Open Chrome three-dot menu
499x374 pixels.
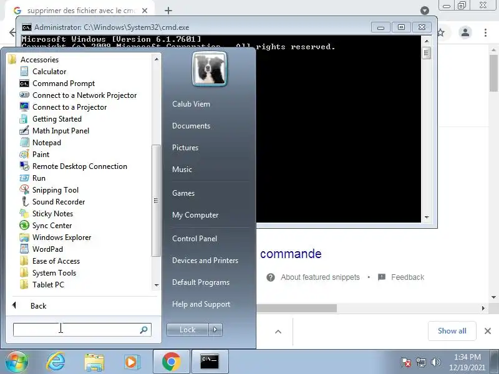pos(485,32)
